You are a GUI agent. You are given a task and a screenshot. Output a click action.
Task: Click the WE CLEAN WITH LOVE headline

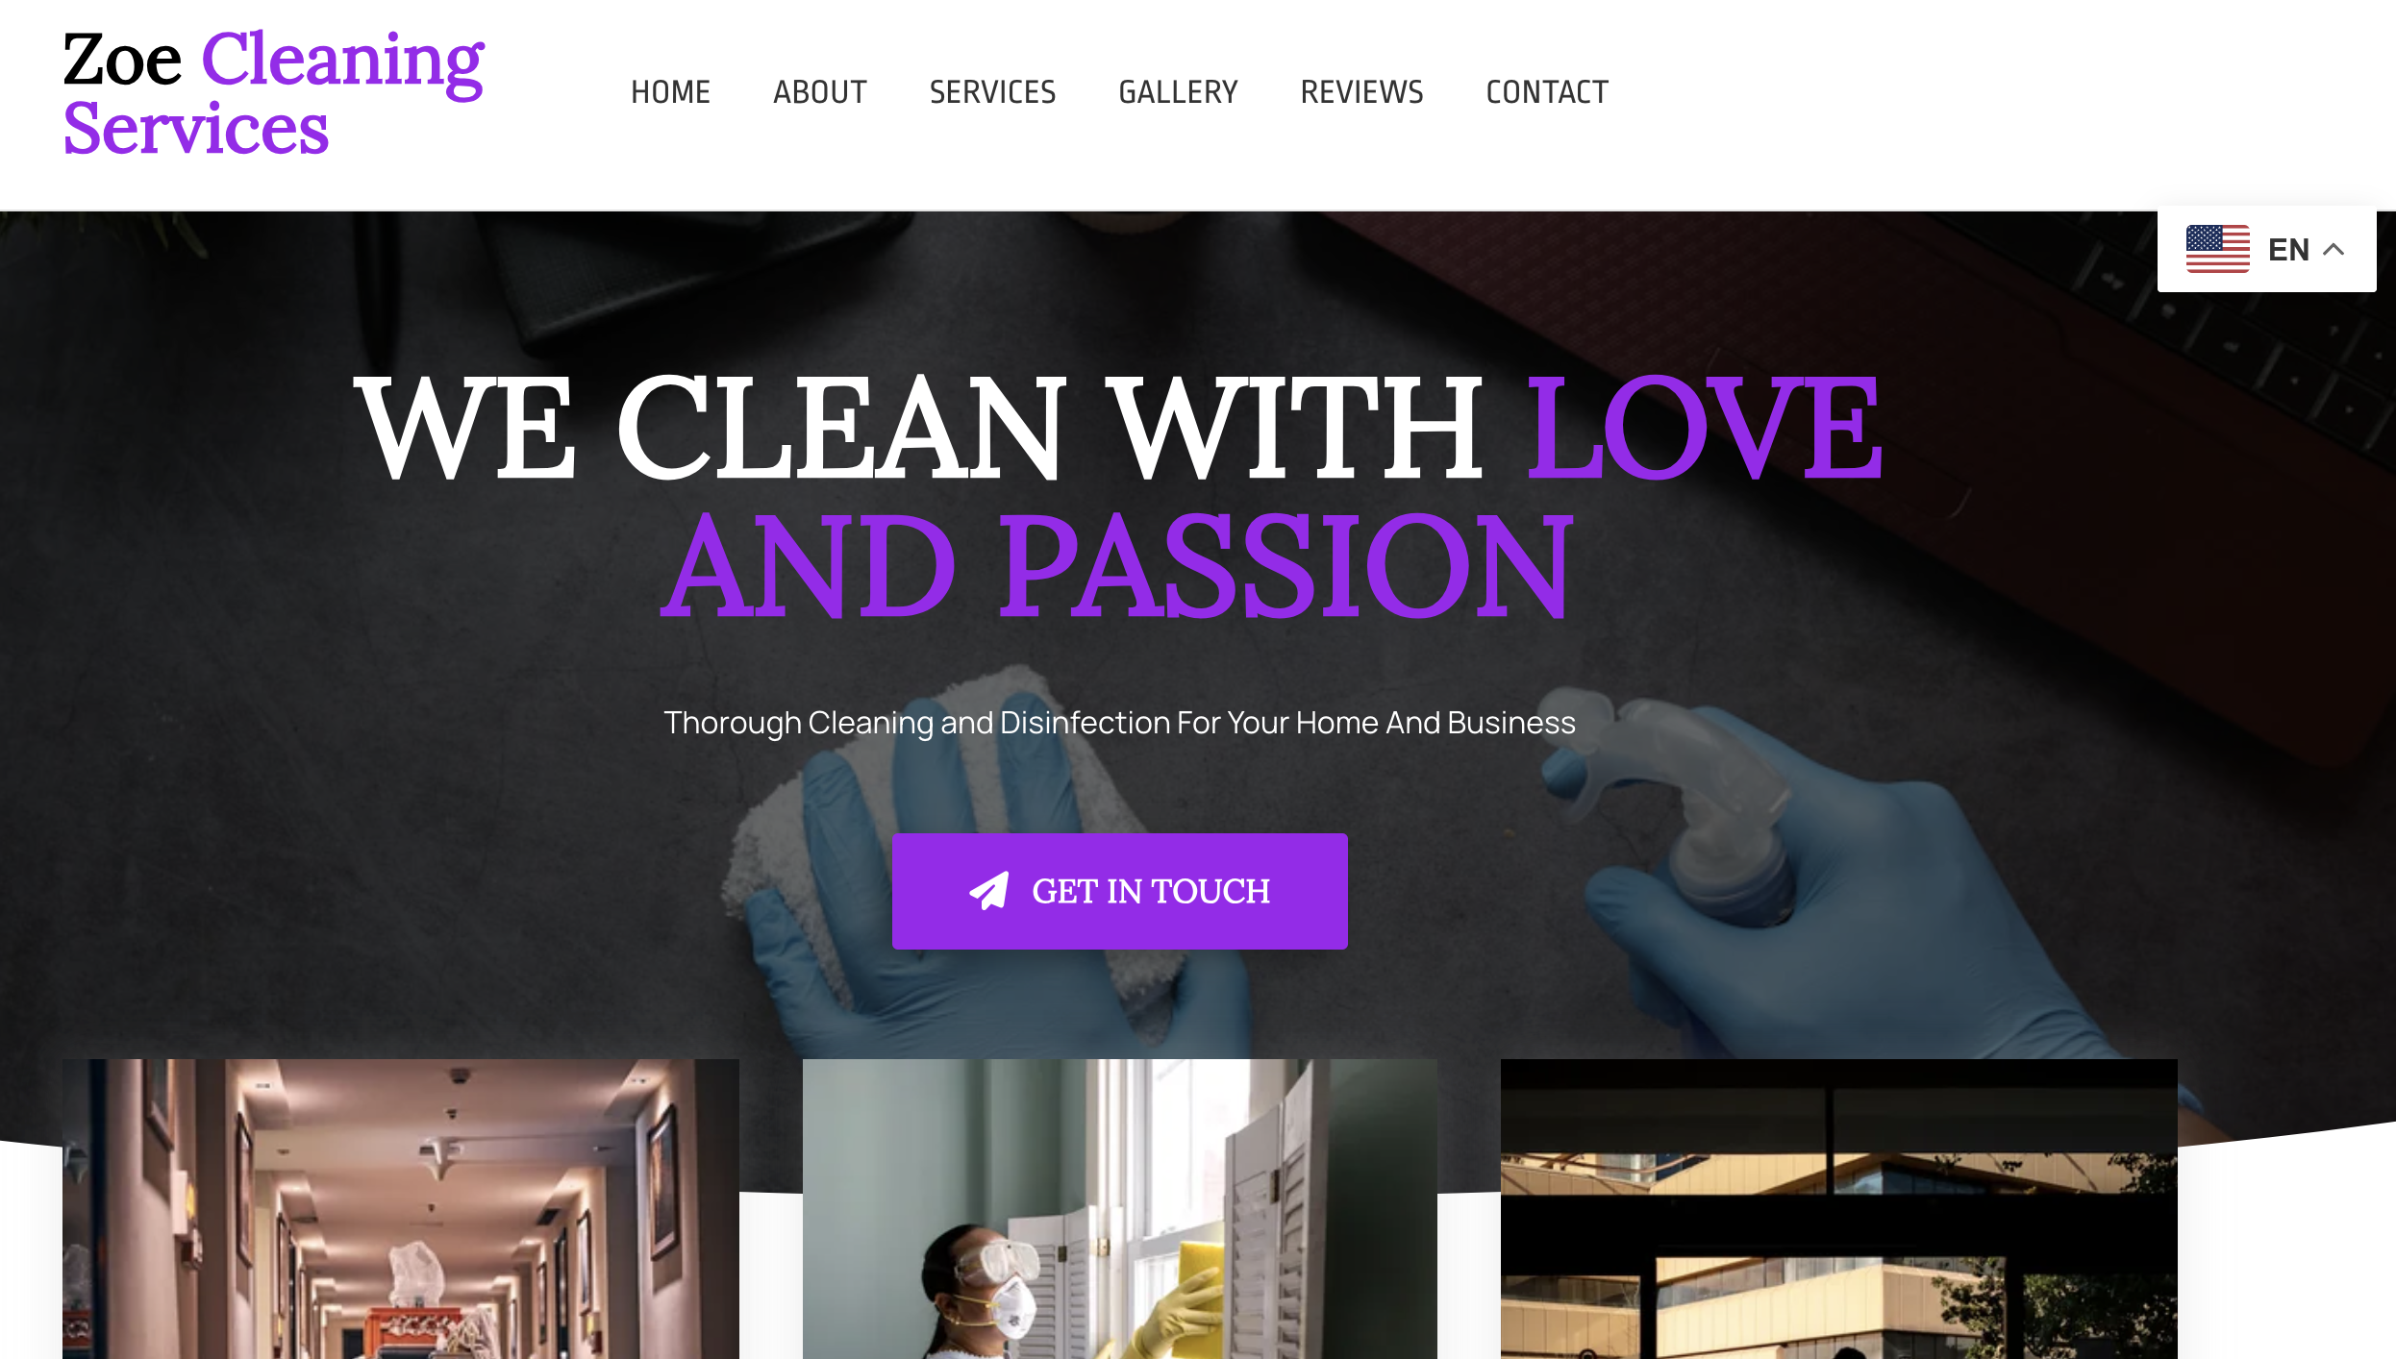coord(1118,429)
